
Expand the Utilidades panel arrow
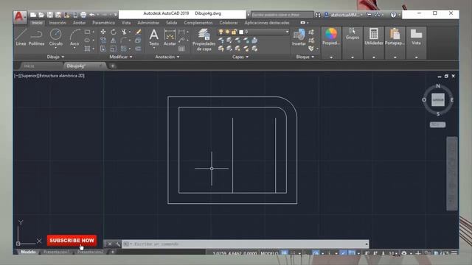point(374,57)
